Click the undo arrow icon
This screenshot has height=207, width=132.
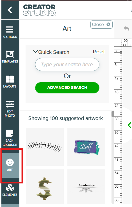(x=126, y=28)
